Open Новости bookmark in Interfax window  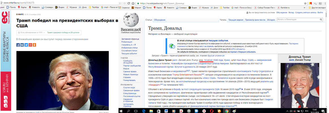[x=34, y=7]
